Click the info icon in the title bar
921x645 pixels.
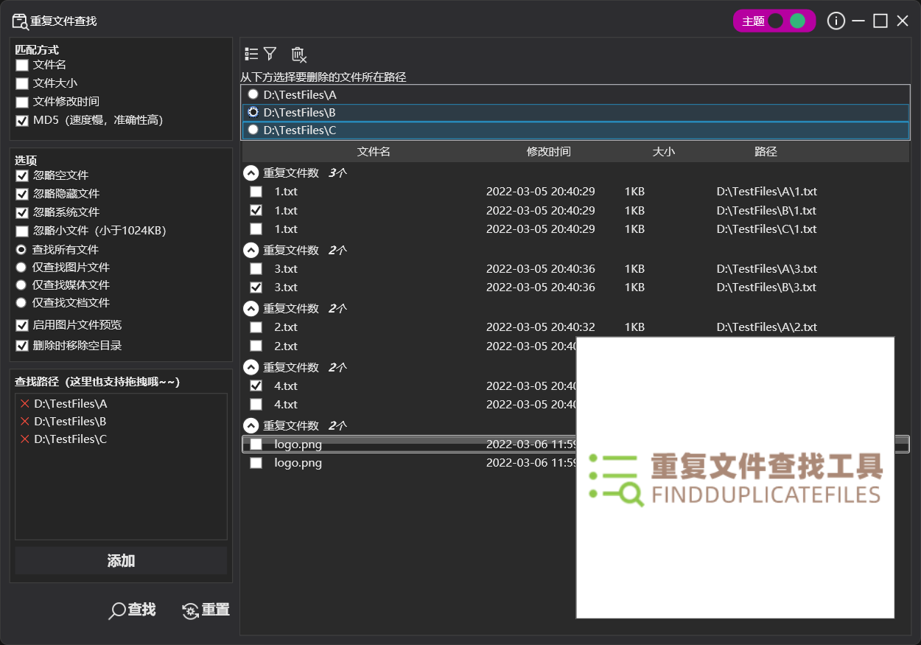click(836, 21)
